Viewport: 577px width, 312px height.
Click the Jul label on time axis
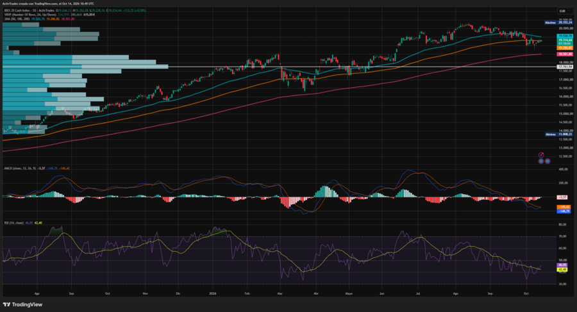click(x=417, y=293)
